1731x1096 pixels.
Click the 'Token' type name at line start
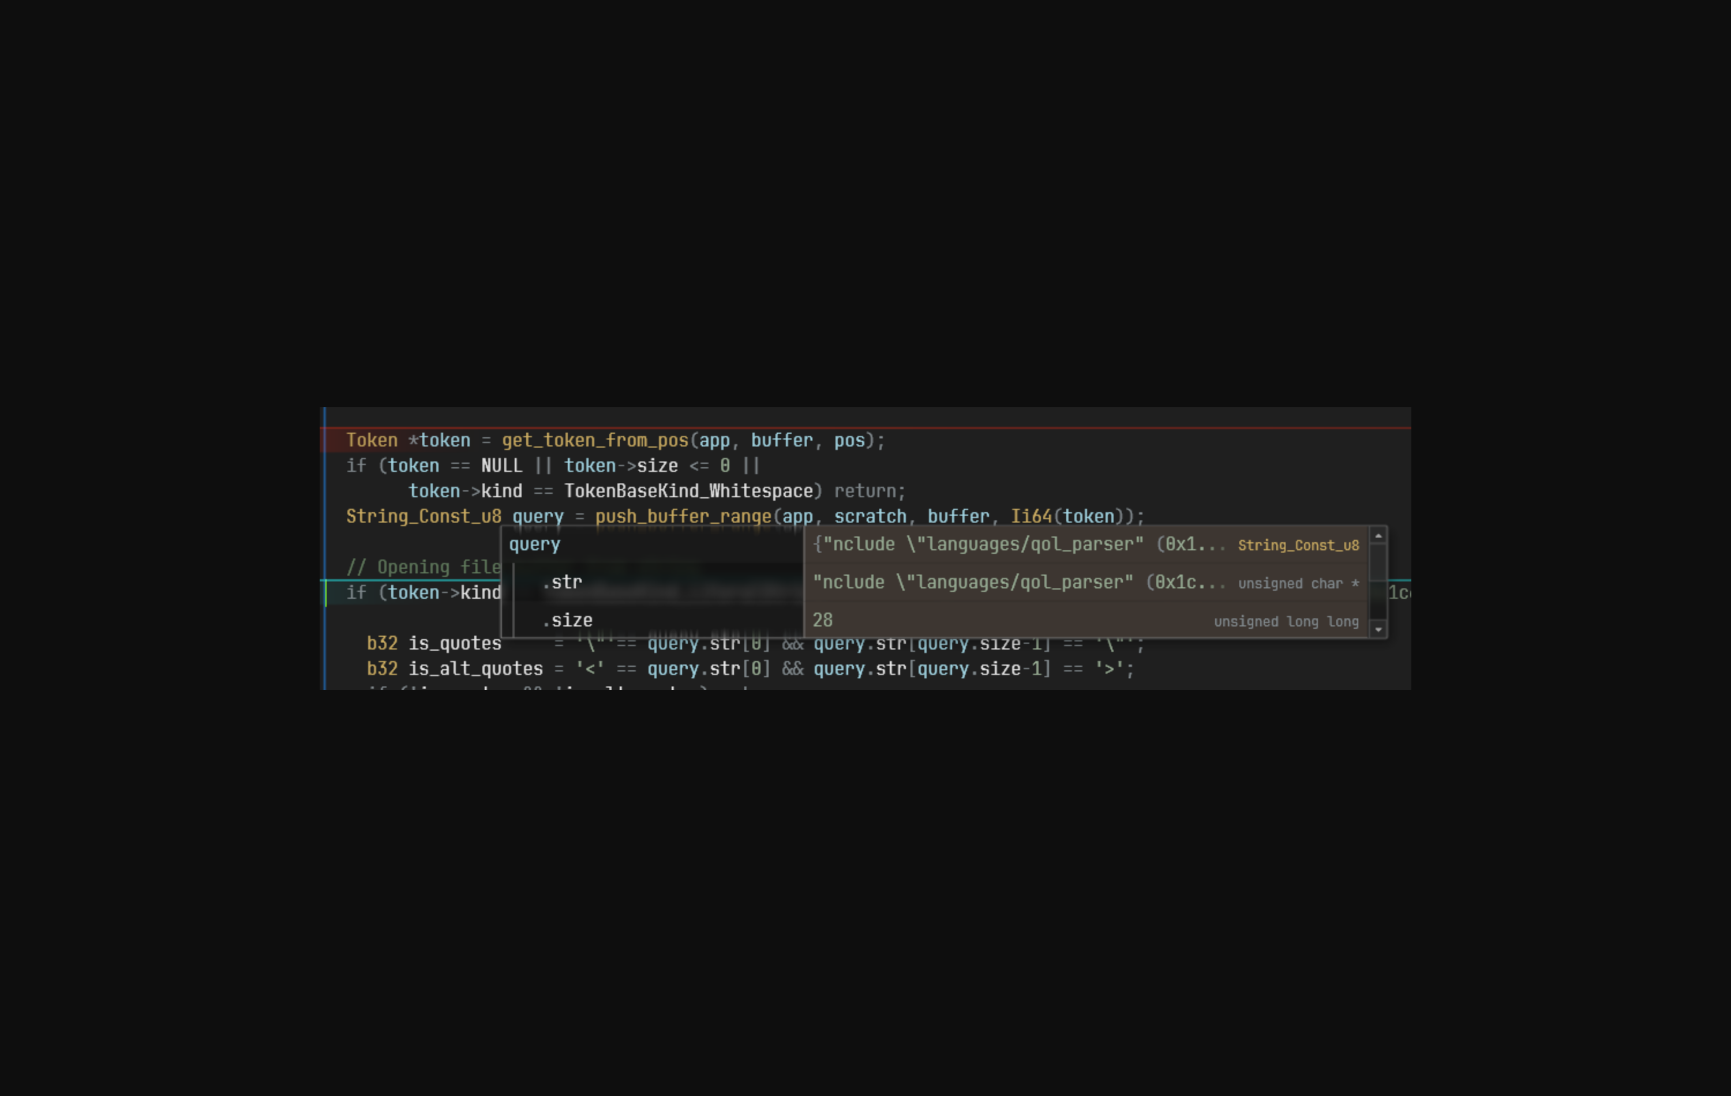pyautogui.click(x=372, y=441)
